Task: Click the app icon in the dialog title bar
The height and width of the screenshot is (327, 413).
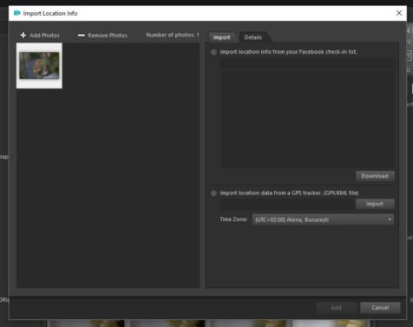Action: 16,13
